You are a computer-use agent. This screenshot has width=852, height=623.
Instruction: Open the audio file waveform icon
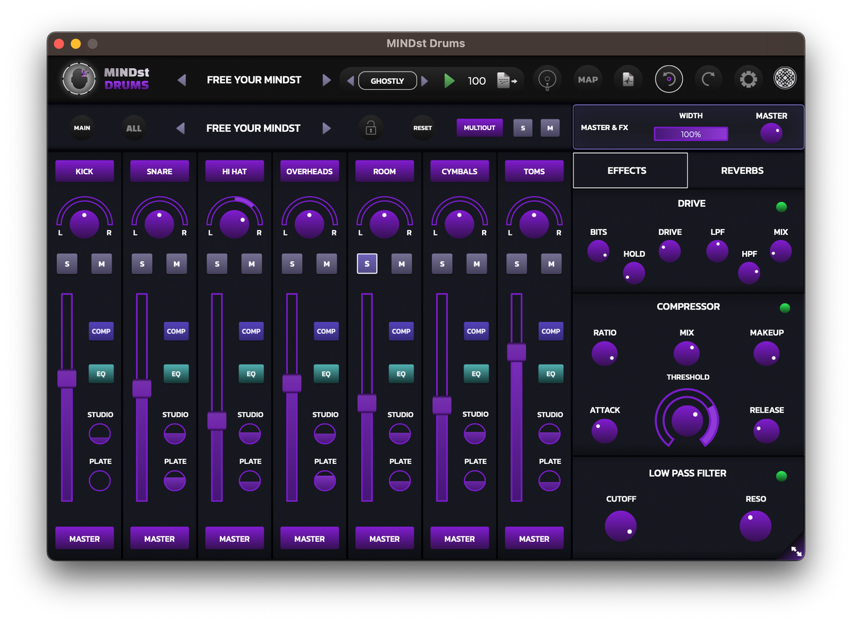pyautogui.click(x=628, y=80)
